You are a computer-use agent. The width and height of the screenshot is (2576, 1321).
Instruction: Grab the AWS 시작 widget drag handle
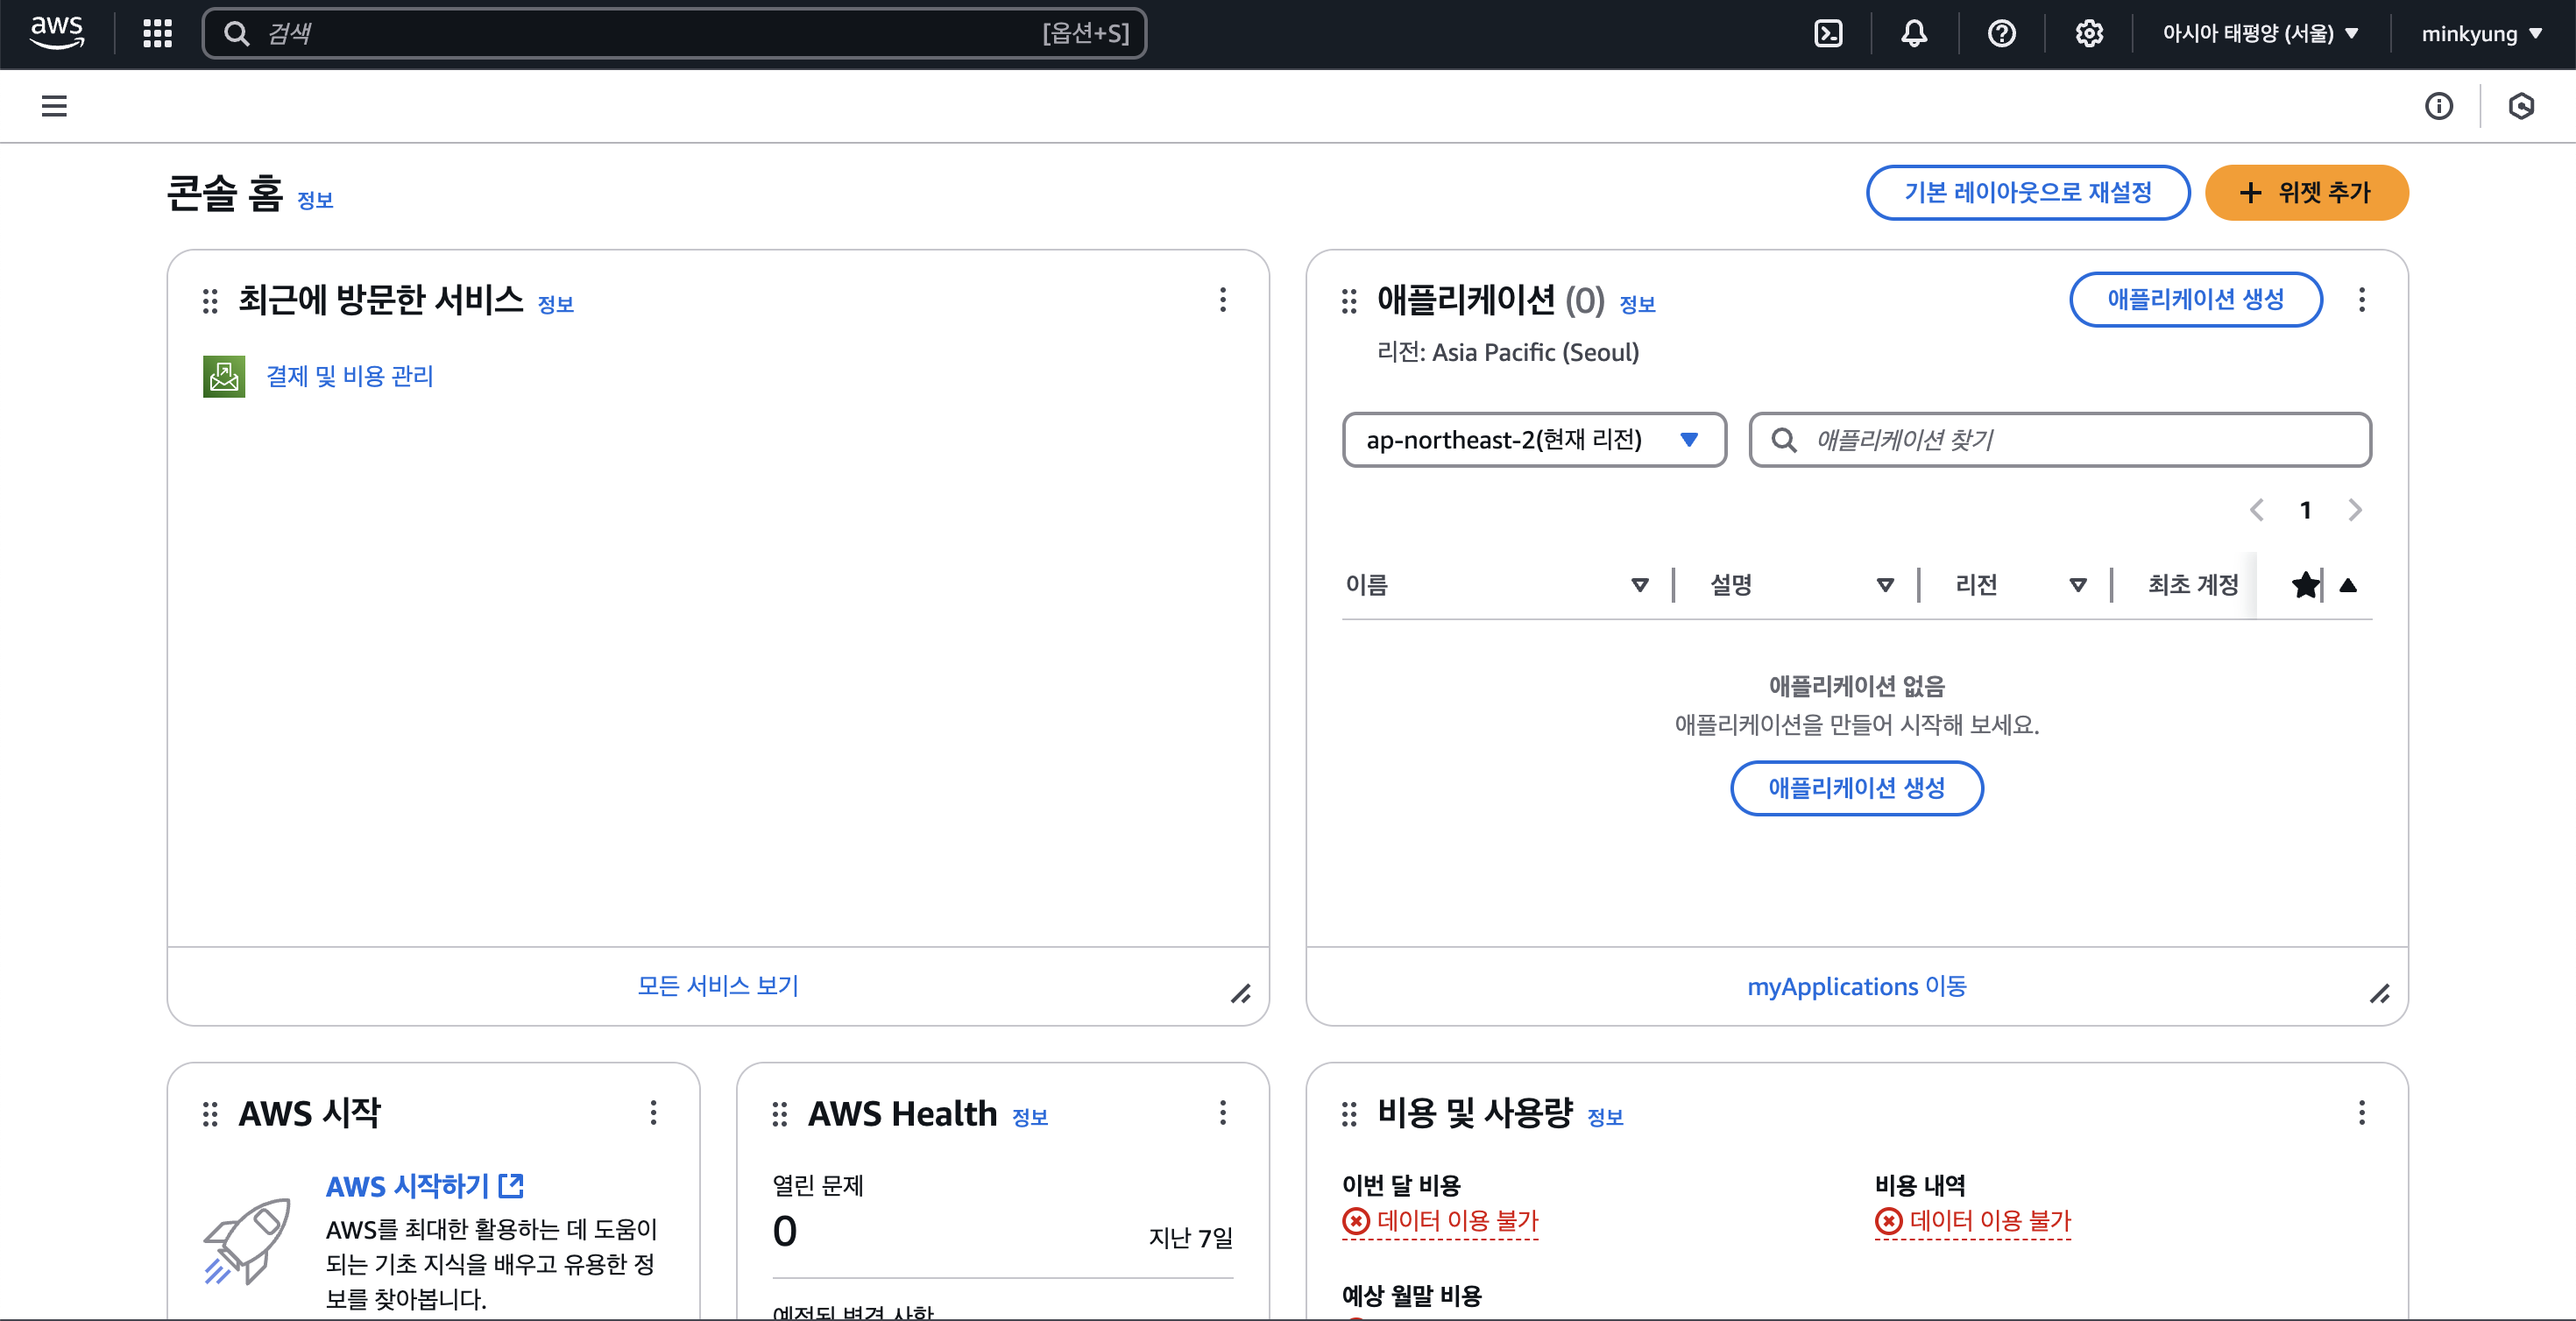pyautogui.click(x=210, y=1114)
